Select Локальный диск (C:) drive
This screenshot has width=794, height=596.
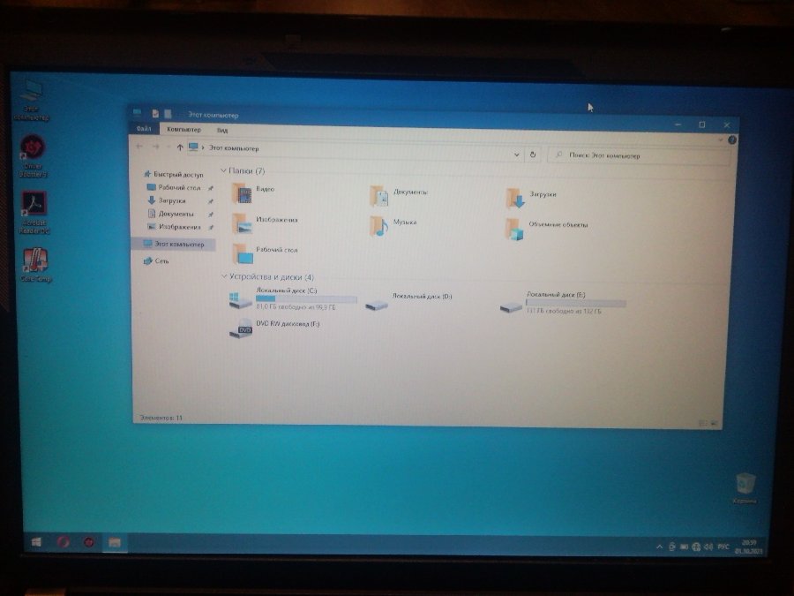coord(241,300)
